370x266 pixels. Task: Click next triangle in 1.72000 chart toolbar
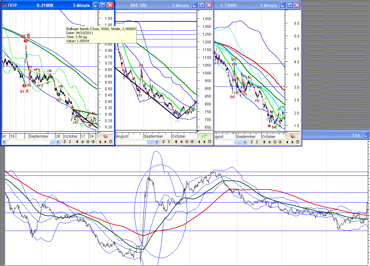point(292,142)
